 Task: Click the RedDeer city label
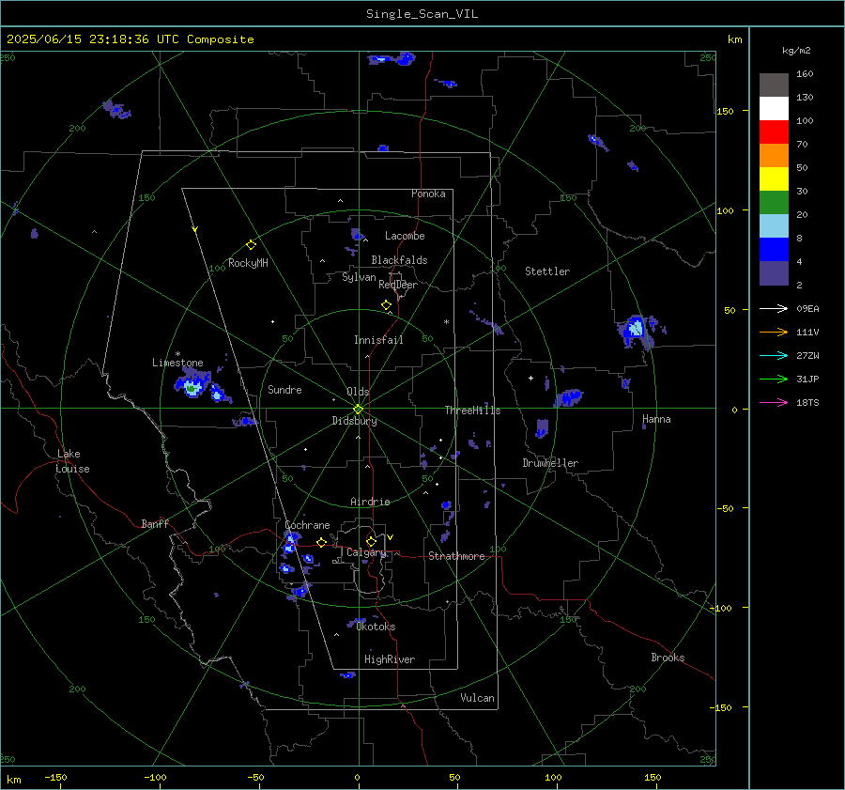point(398,285)
